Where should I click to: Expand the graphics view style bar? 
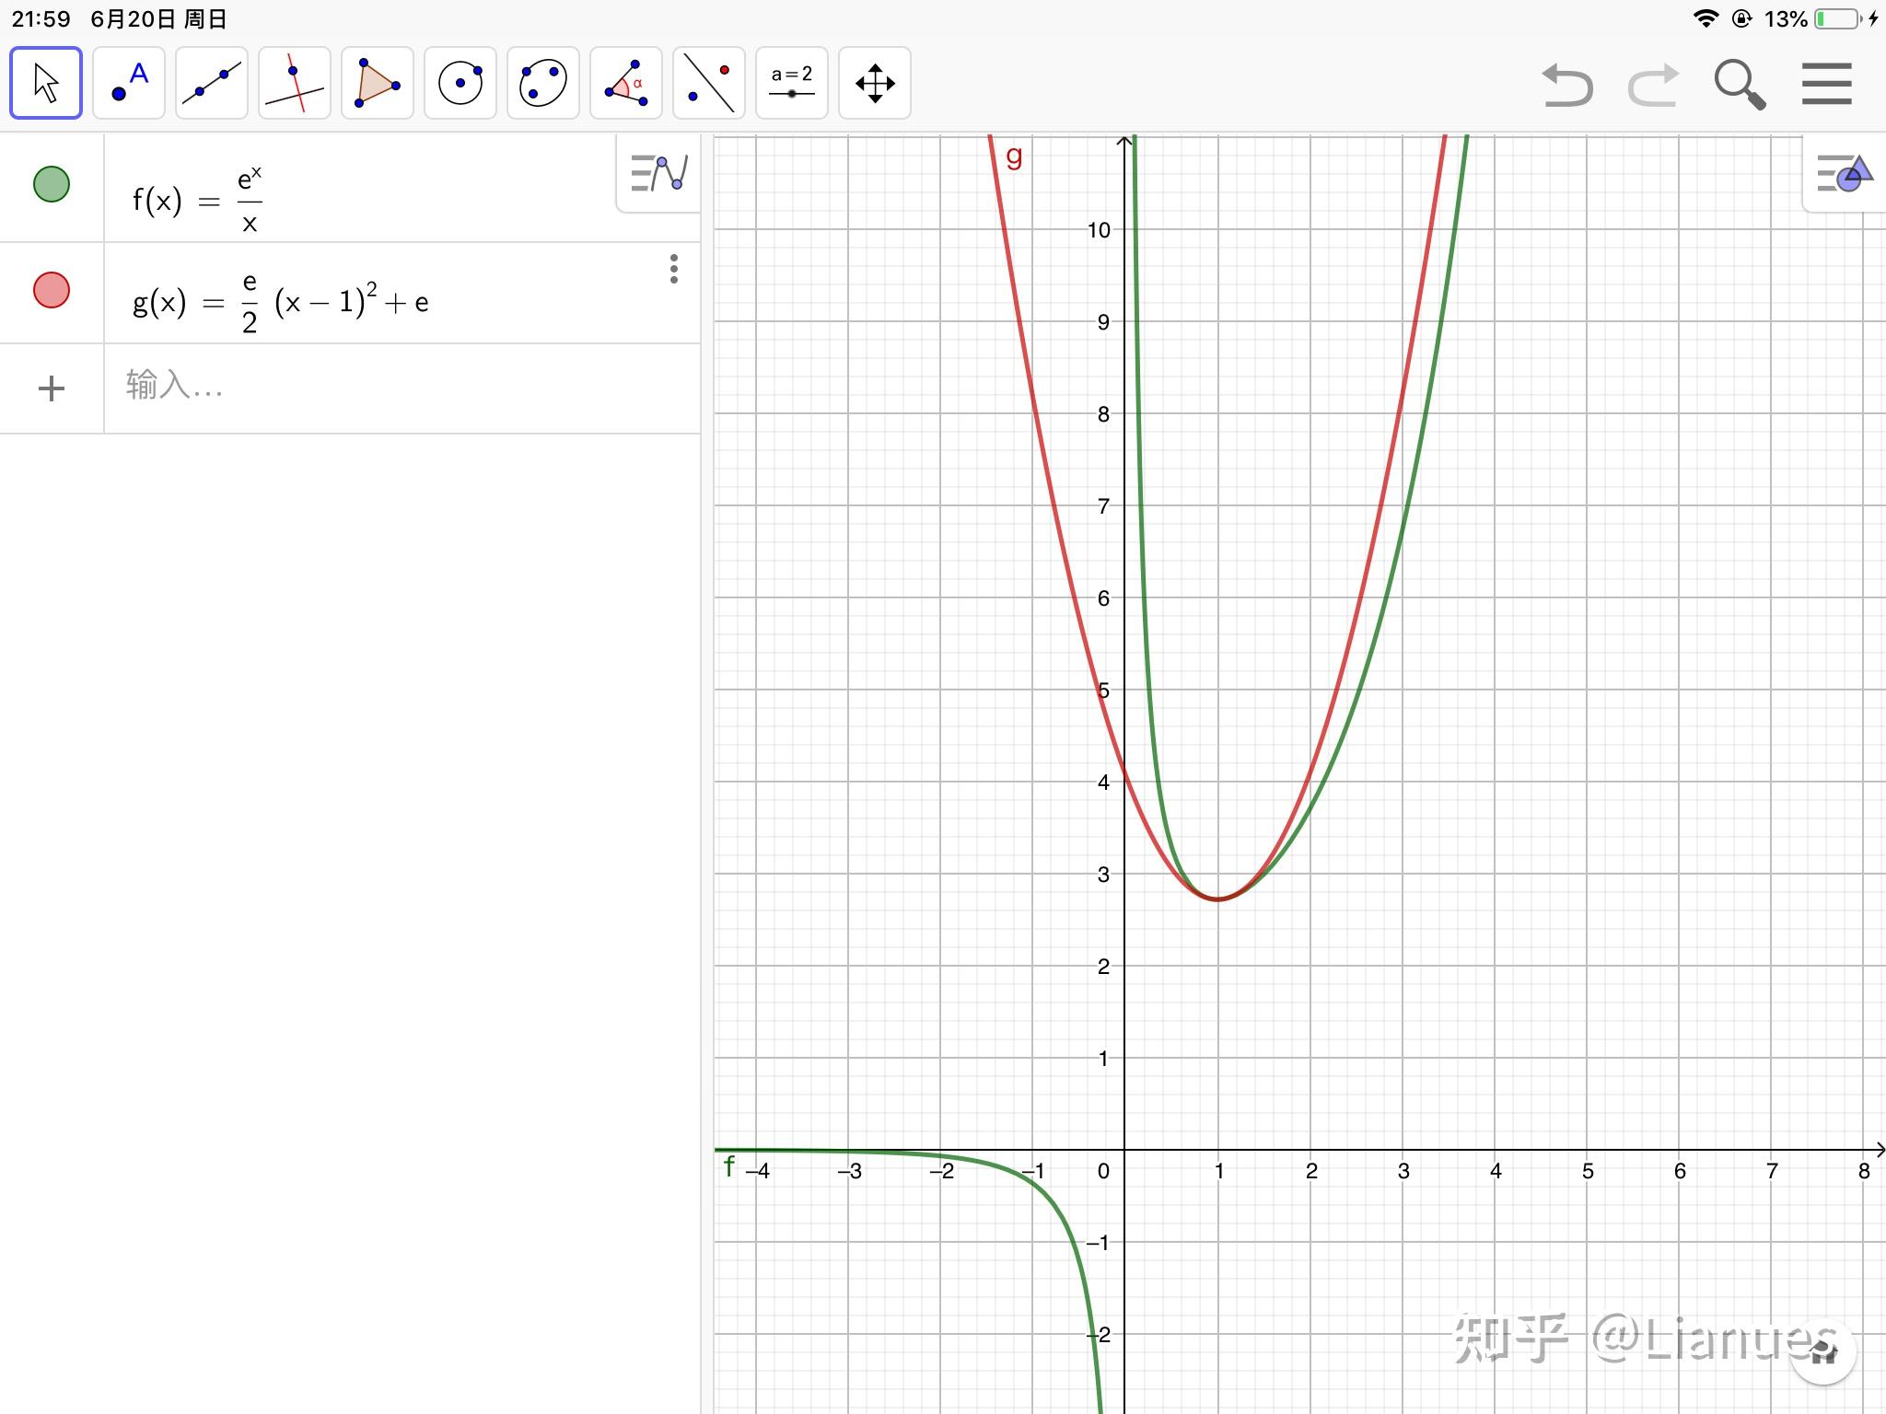[x=1844, y=173]
